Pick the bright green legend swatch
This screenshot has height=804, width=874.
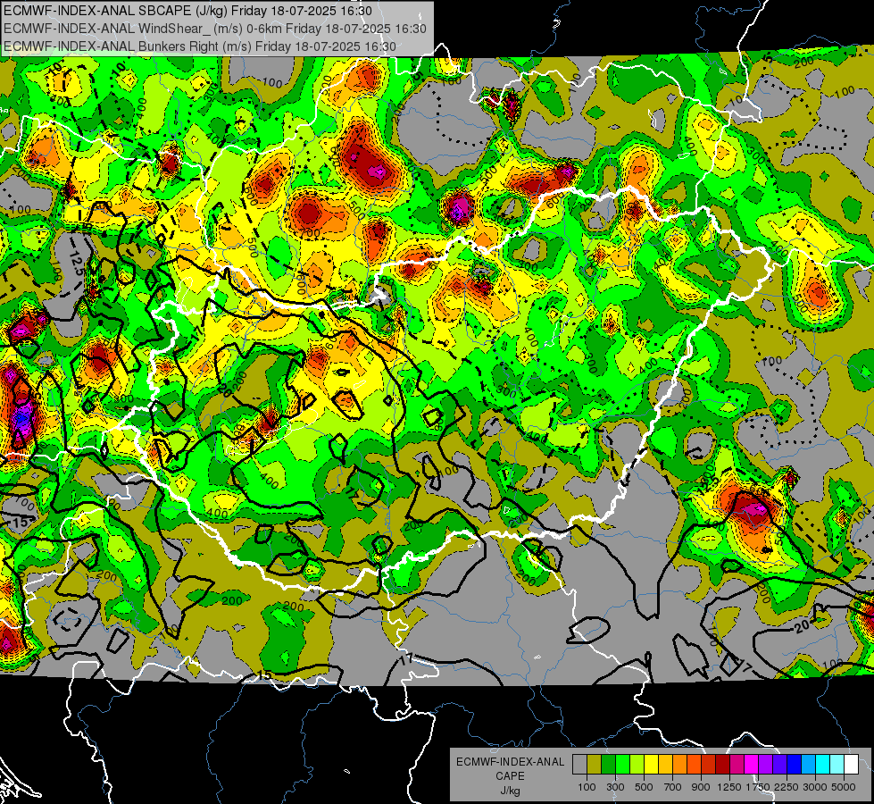click(622, 764)
